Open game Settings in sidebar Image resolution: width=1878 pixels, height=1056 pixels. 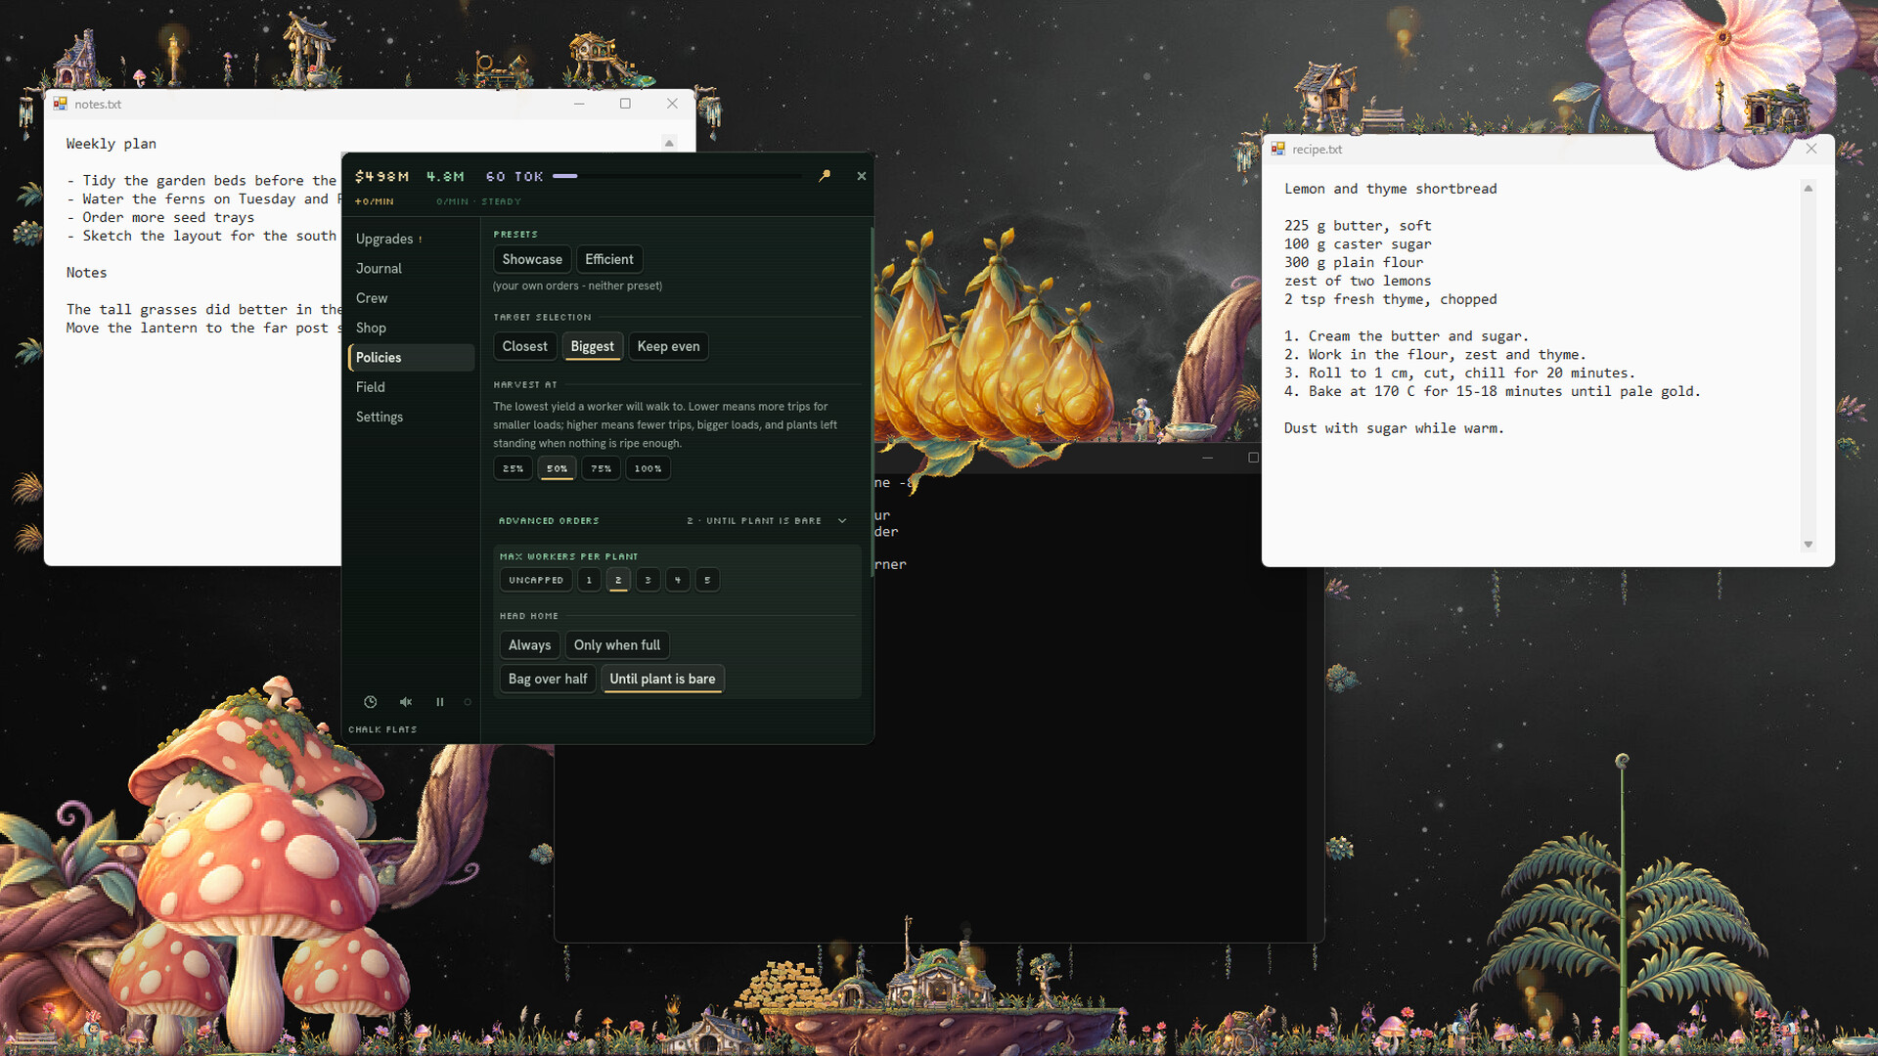coord(411,417)
